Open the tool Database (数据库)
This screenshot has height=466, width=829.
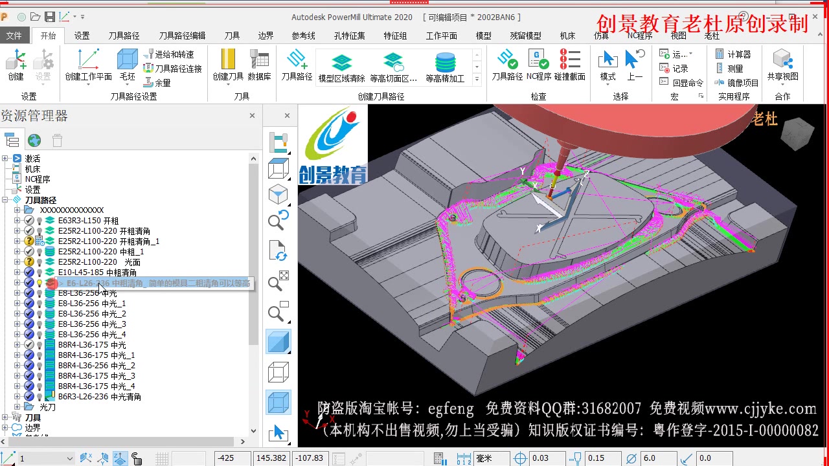click(x=259, y=65)
